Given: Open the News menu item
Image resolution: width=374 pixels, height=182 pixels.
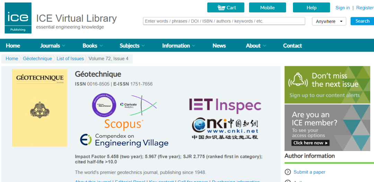Looking at the screenshot, I should pyautogui.click(x=219, y=45).
